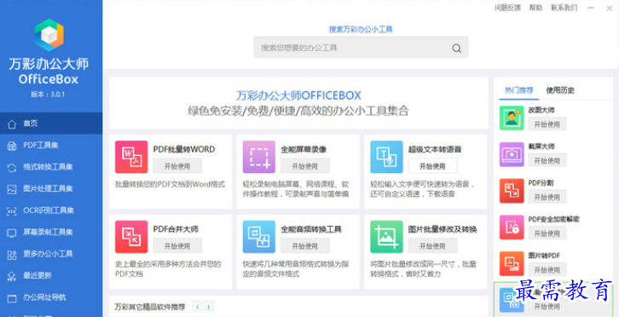Switch to the 使用历史 tab
The image size is (619, 317).
(560, 90)
